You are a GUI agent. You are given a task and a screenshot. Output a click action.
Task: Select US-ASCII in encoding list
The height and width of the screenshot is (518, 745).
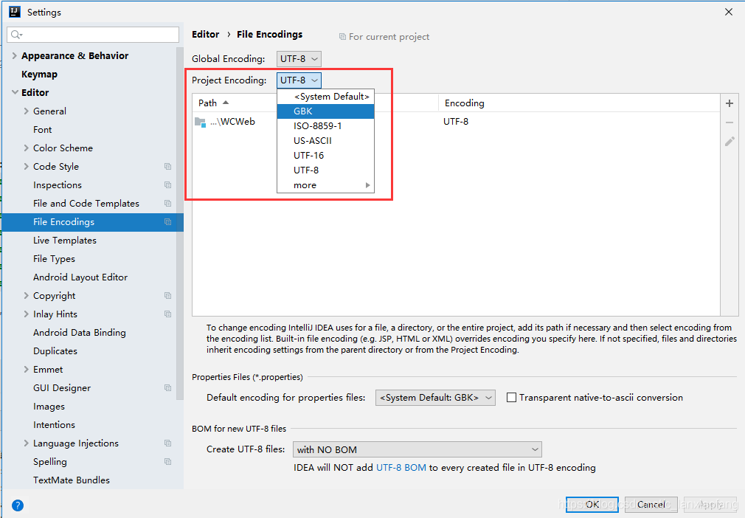pyautogui.click(x=325, y=141)
